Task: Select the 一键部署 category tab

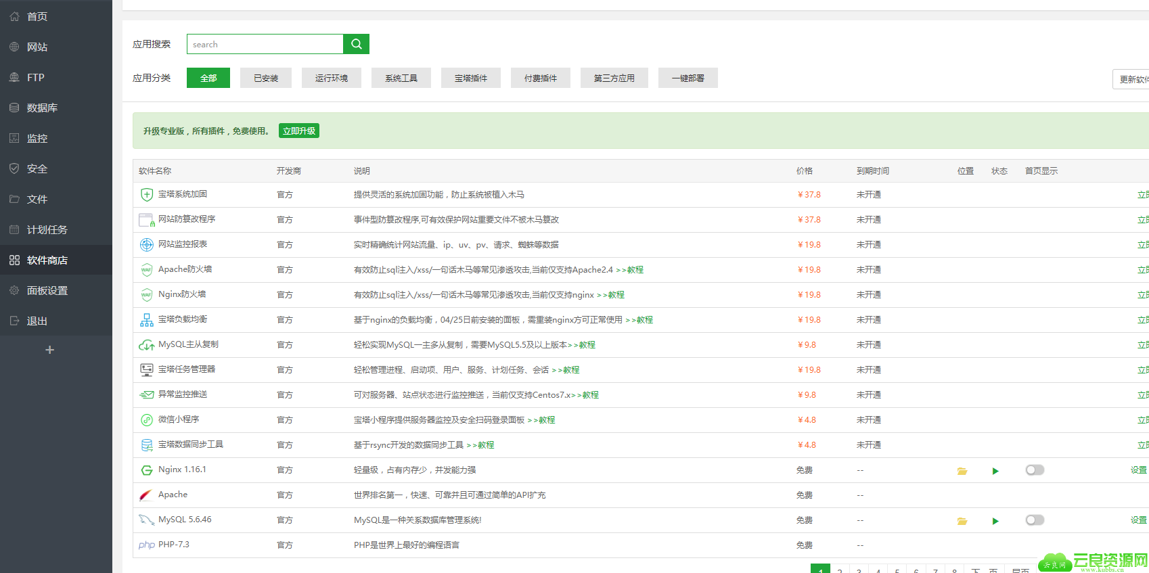Action: [688, 78]
